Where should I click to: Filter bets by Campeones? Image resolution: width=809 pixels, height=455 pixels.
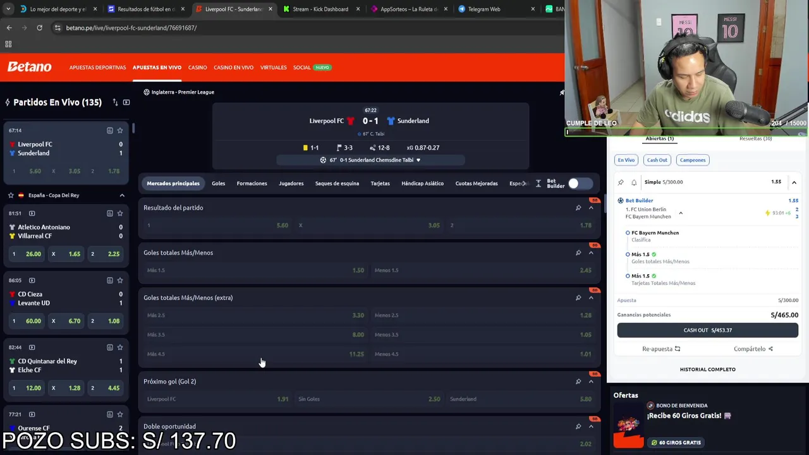(693, 160)
